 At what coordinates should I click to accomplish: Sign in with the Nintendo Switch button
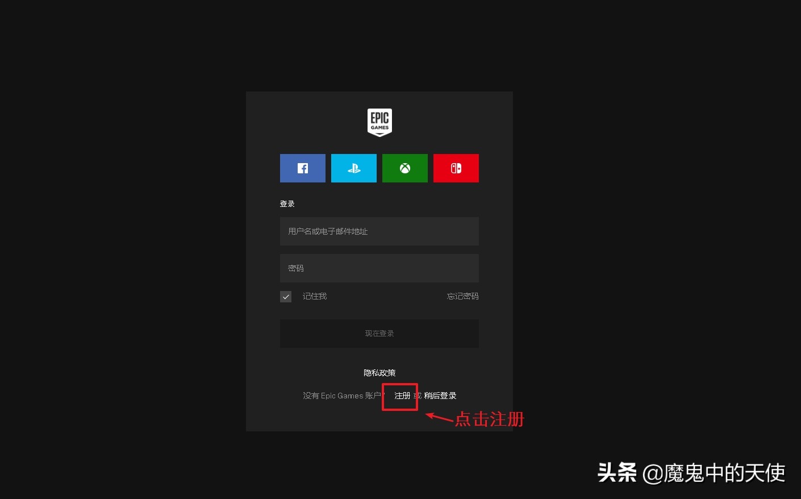pos(456,168)
